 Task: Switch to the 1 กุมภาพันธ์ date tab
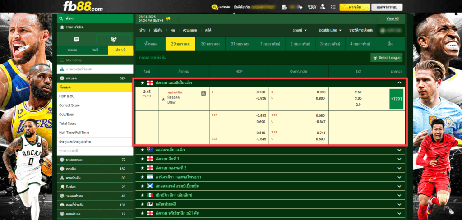(270, 44)
